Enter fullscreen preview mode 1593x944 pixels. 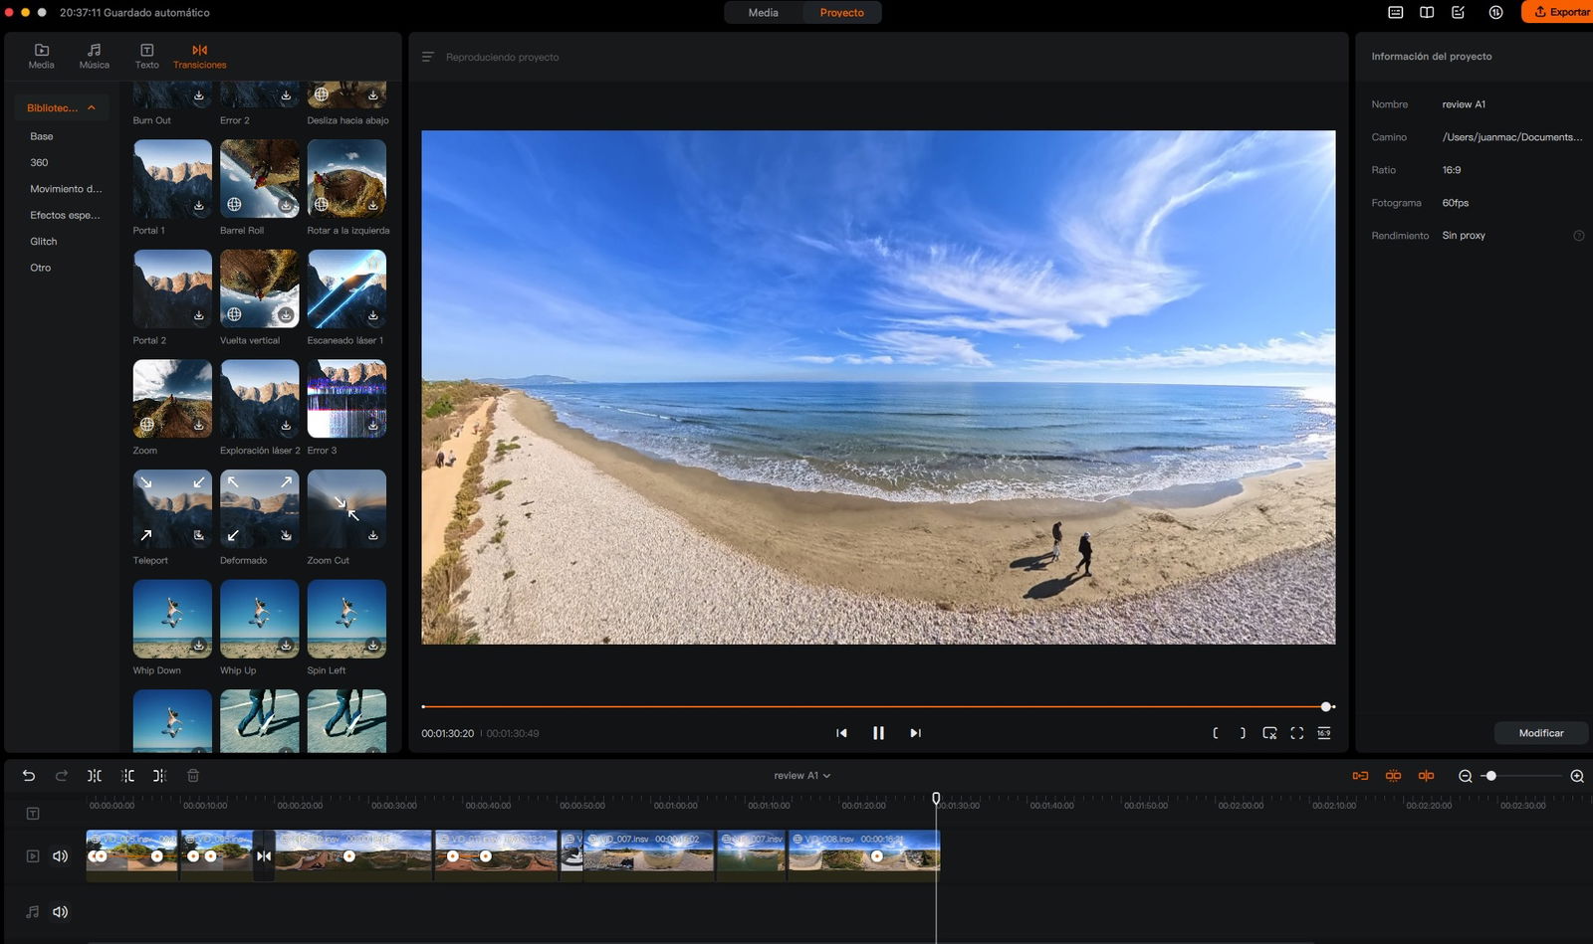pos(1296,733)
